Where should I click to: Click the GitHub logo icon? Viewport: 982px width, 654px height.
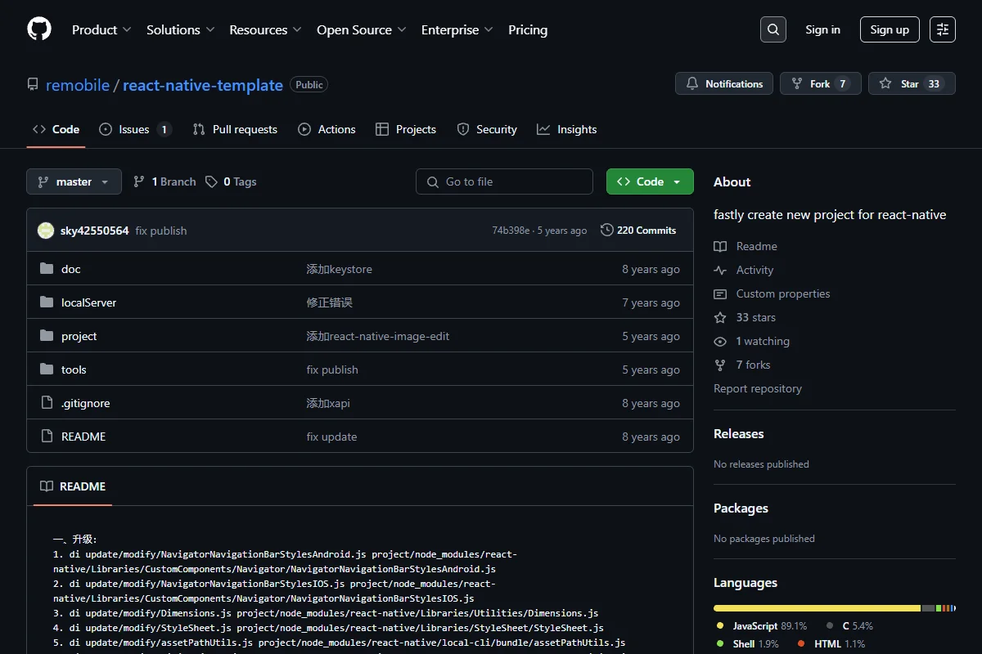point(39,29)
